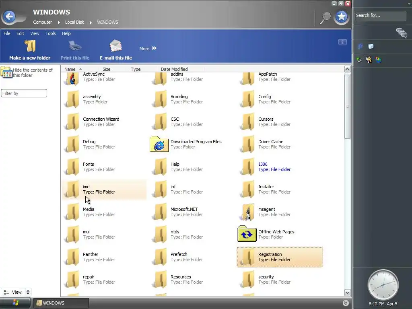Select the Cursors folder name

point(266,119)
